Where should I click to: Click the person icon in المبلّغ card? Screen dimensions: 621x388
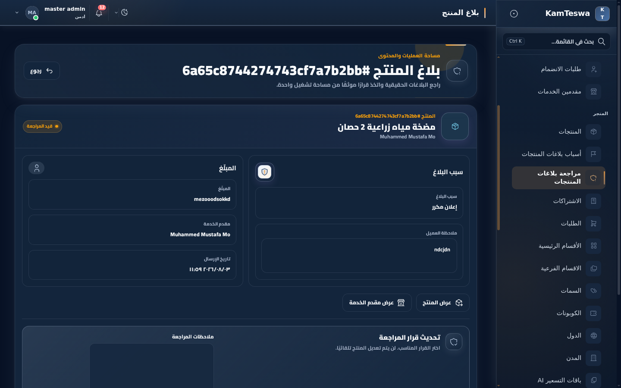37,168
